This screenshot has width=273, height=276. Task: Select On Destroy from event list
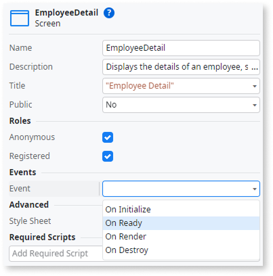pyautogui.click(x=181, y=250)
